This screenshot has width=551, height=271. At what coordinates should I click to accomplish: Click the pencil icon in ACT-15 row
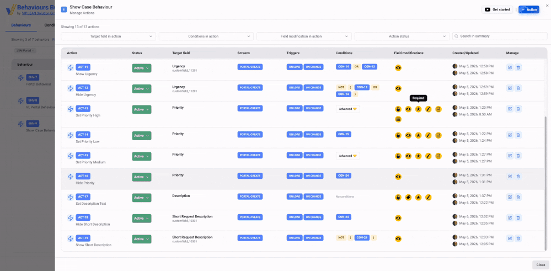[x=428, y=156]
